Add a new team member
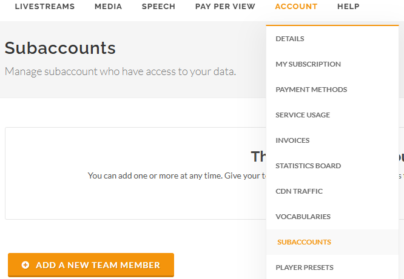Viewport: 404px width, 279px height. point(91,265)
